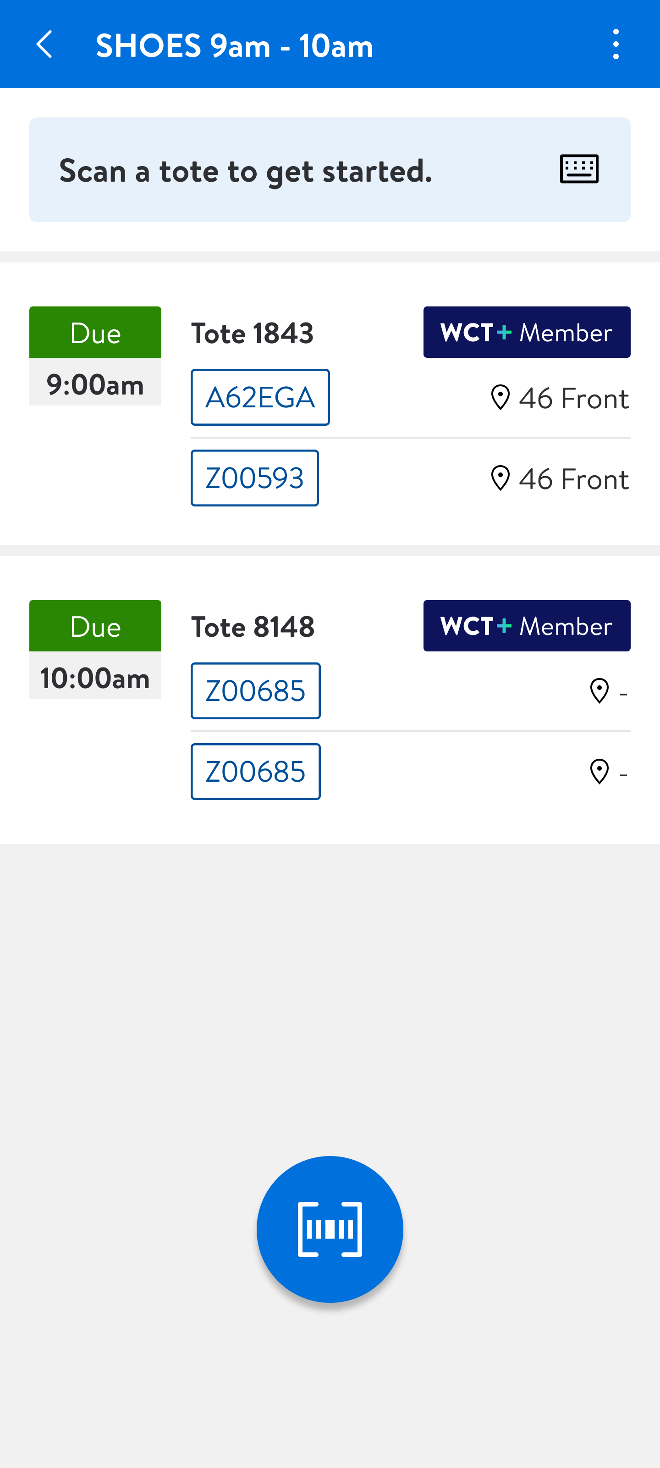Select the lower Z00685 label under Tote 8148

coord(255,772)
